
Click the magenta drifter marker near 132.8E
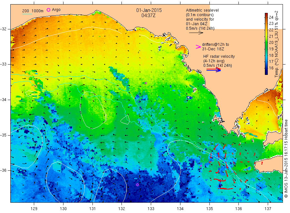(x=146, y=83)
